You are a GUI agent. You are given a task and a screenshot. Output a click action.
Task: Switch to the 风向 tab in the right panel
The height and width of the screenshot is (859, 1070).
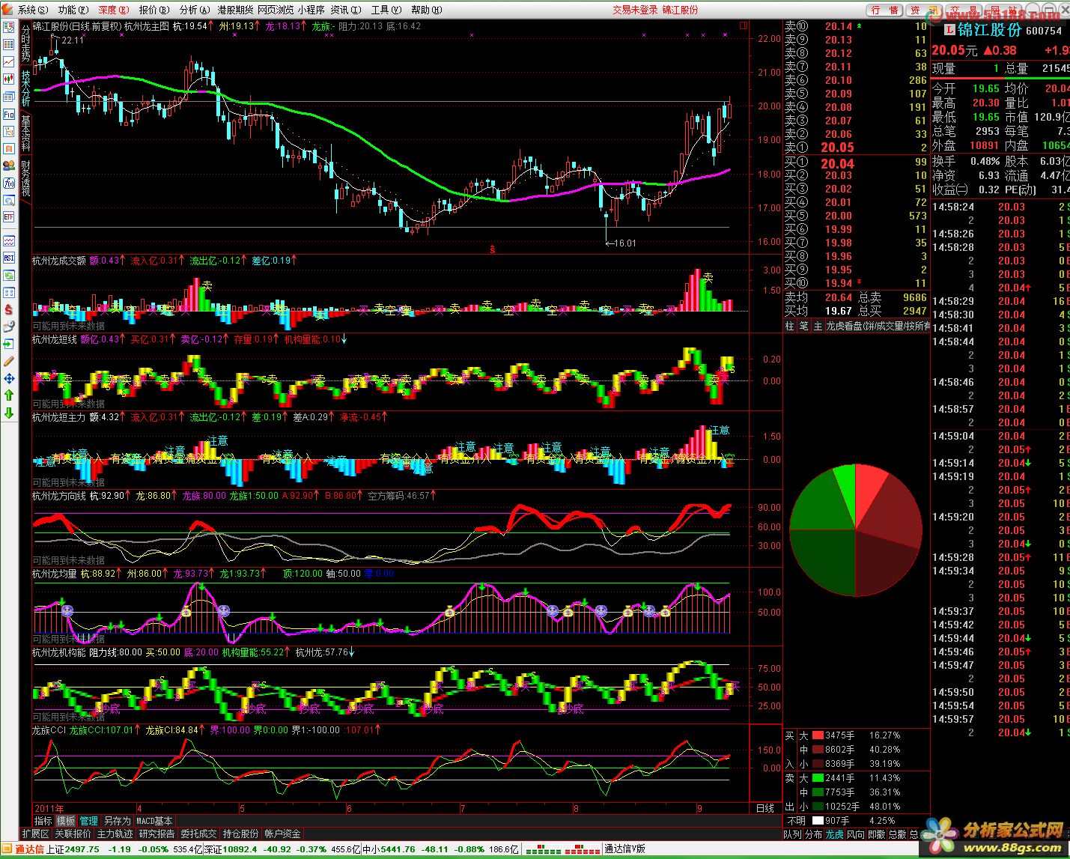click(x=855, y=834)
